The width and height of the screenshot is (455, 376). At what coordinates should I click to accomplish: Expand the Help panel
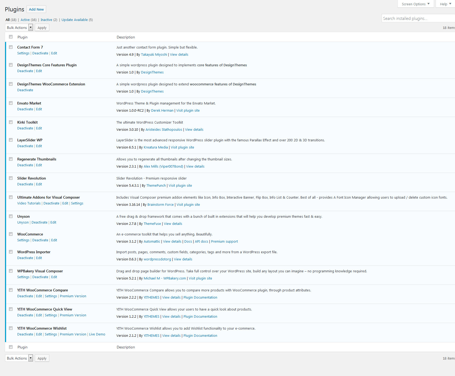pyautogui.click(x=445, y=4)
